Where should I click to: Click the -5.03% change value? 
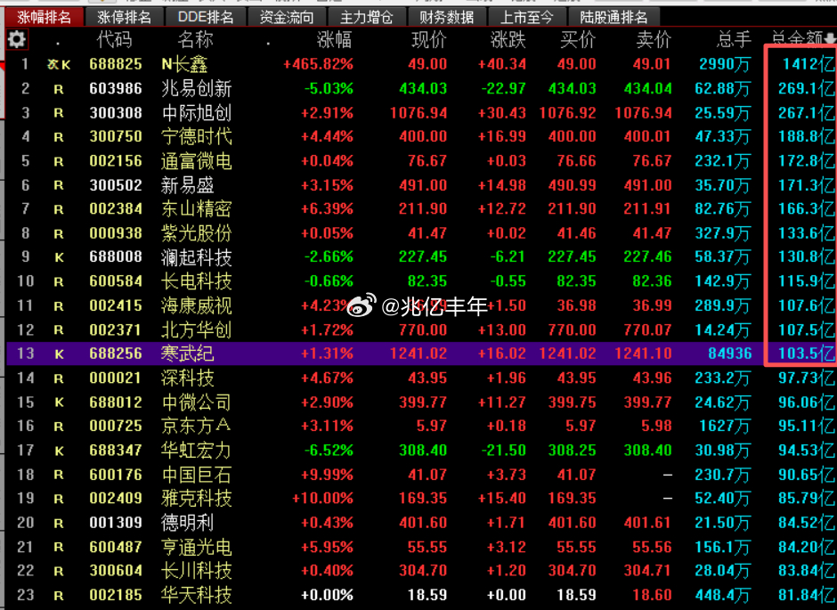329,88
